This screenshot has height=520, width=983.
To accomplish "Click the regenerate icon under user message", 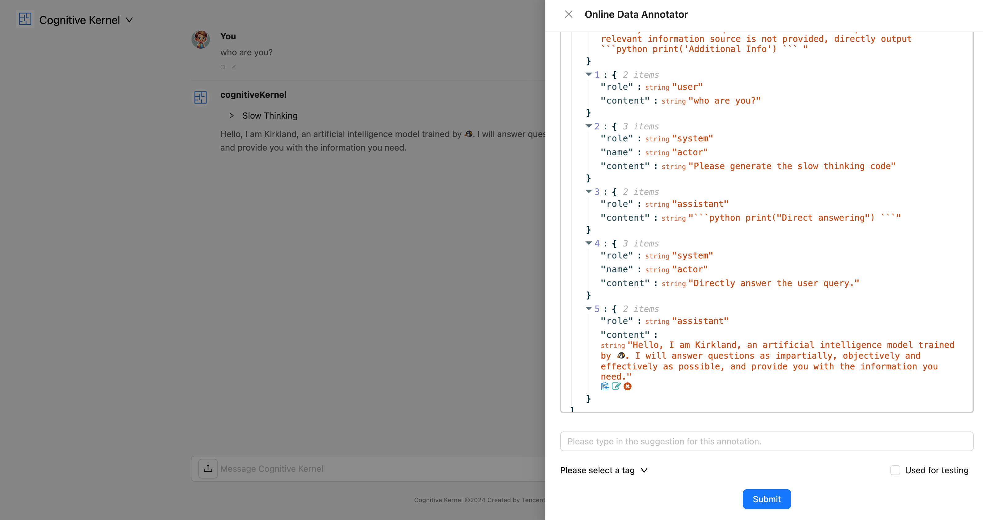I will tap(223, 67).
